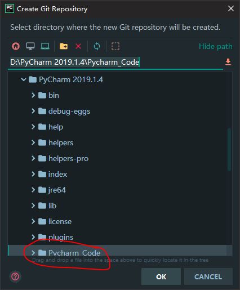Go to the Home directory icon
The width and height of the screenshot is (240, 290).
[16, 46]
